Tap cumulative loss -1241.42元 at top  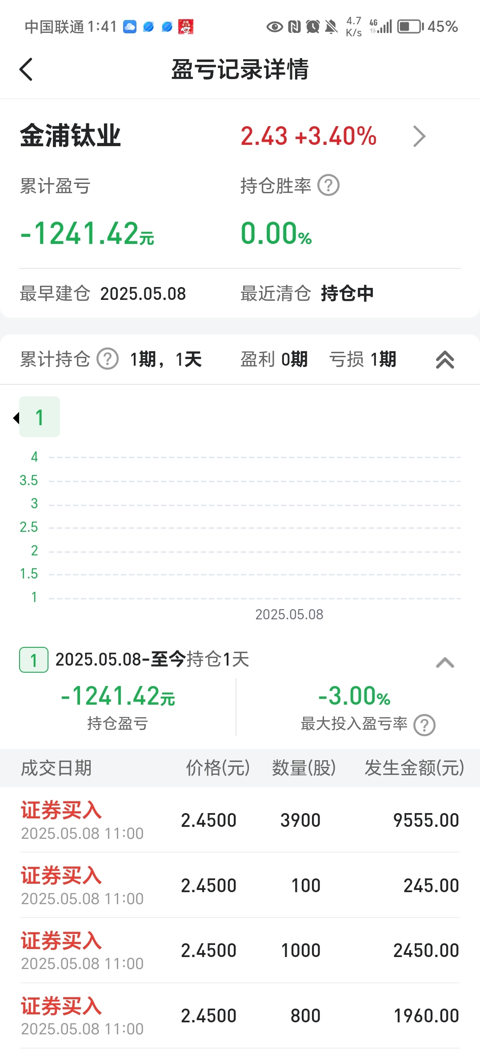coord(87,234)
